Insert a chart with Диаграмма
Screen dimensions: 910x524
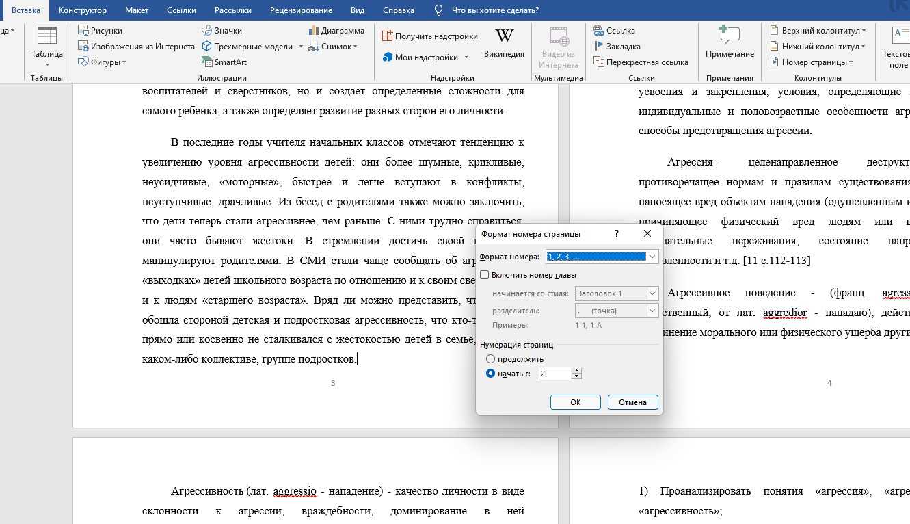coord(336,31)
